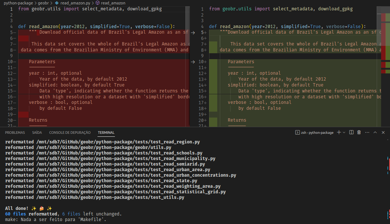Open a new terminal with the plus icon
390x224 pixels.
point(338,132)
